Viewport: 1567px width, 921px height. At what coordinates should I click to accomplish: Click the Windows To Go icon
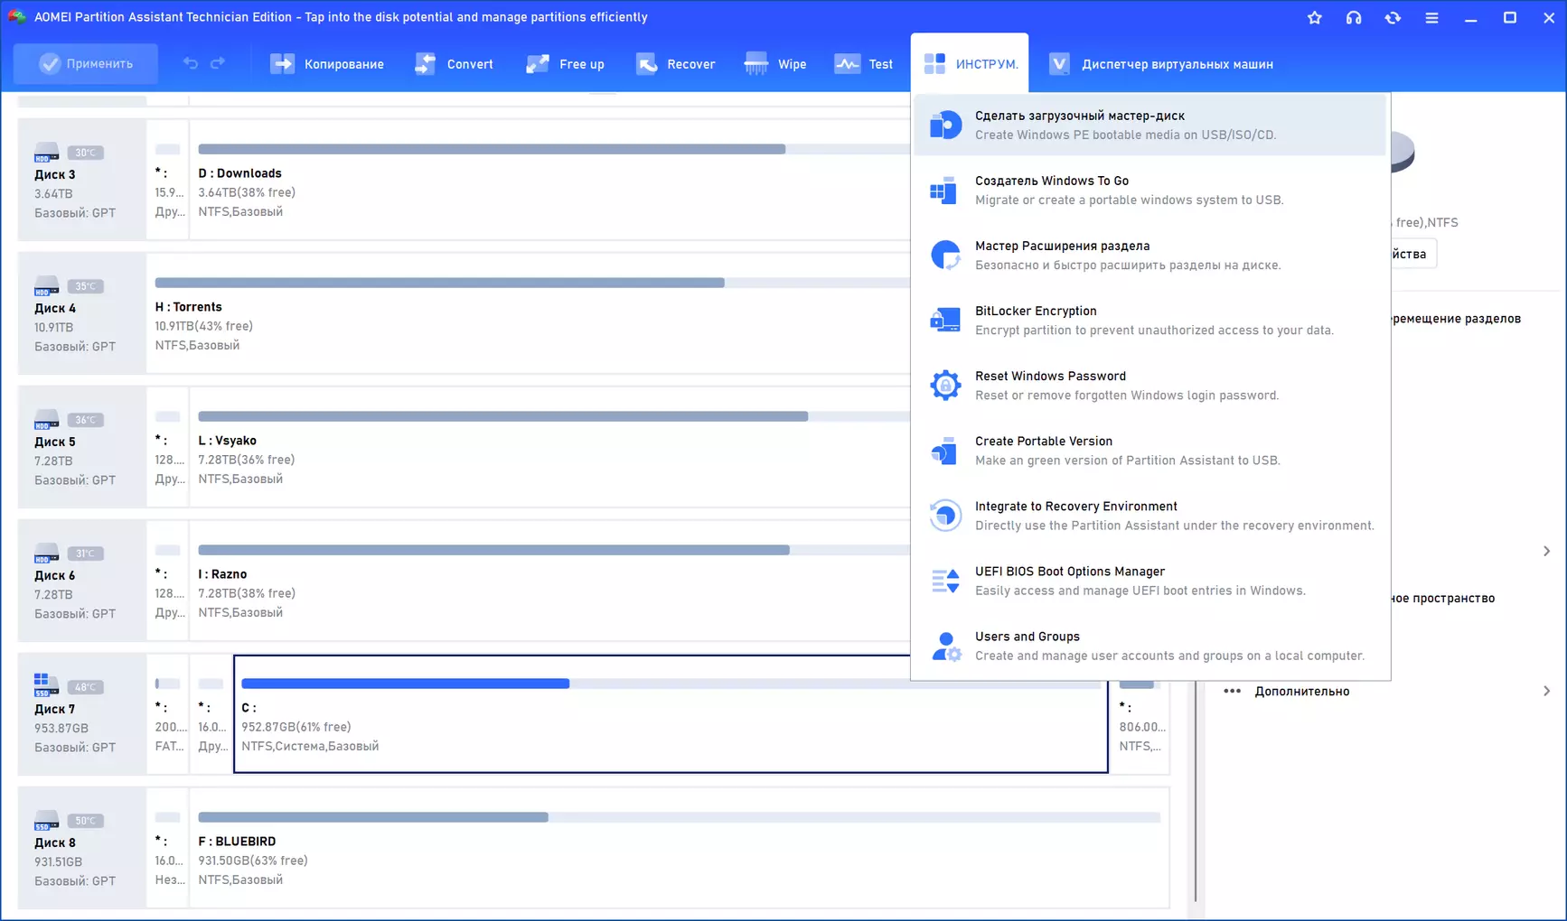[x=945, y=190]
